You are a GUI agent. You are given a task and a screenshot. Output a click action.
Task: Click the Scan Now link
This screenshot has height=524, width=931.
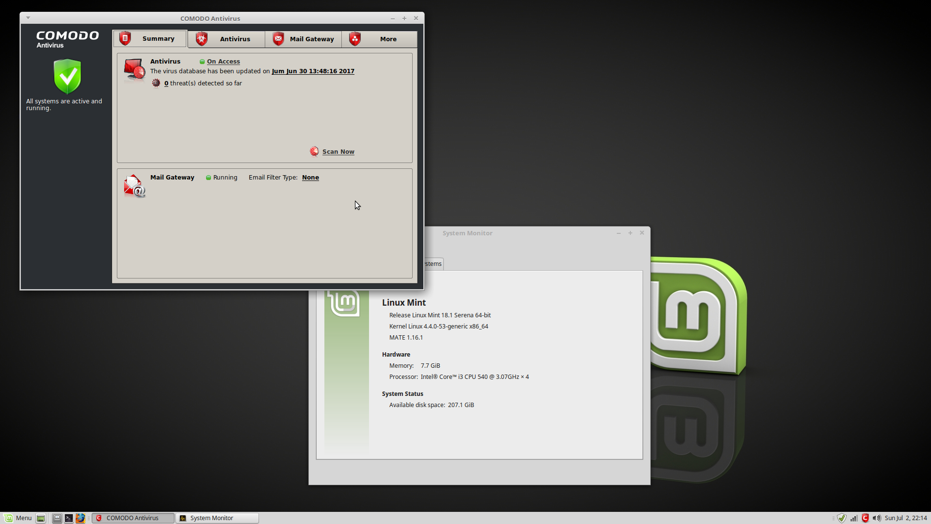[338, 152]
